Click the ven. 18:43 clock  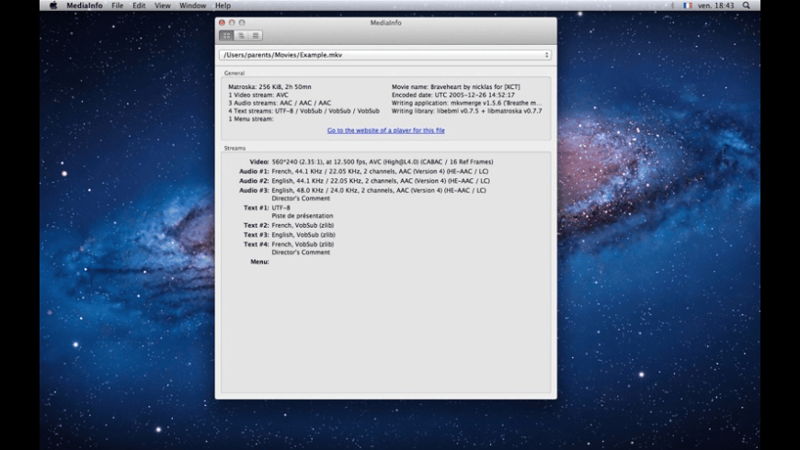pos(715,6)
